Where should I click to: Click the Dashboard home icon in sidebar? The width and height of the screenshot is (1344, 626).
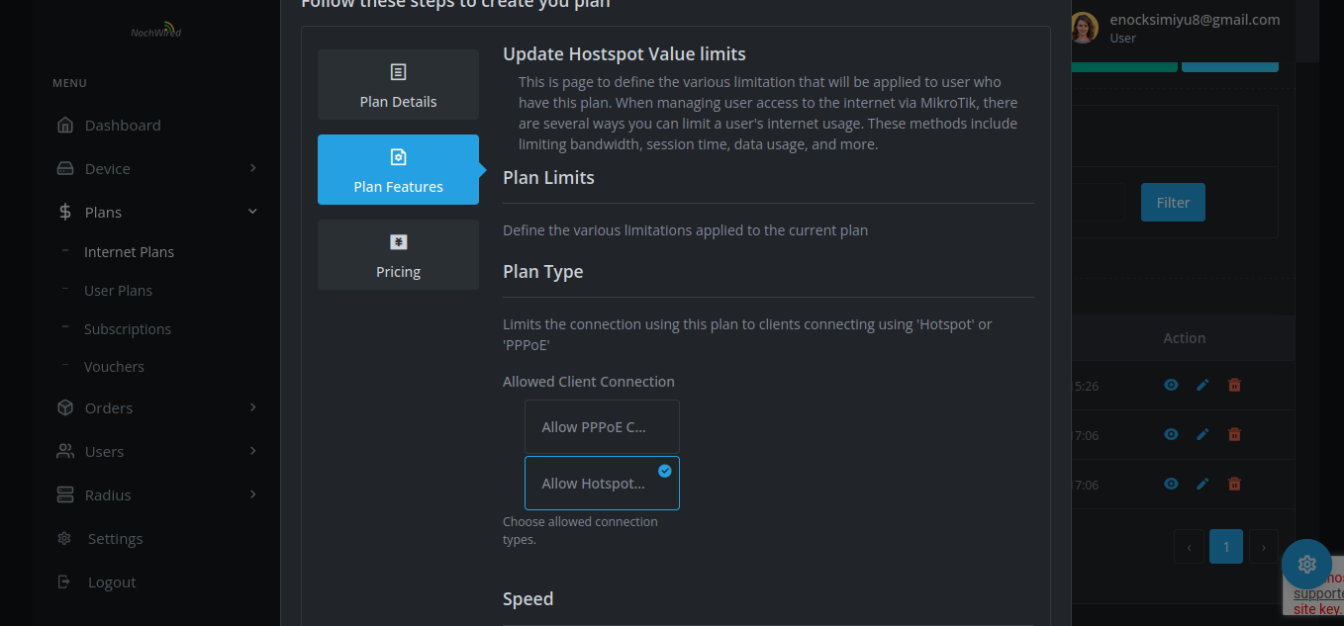65,126
